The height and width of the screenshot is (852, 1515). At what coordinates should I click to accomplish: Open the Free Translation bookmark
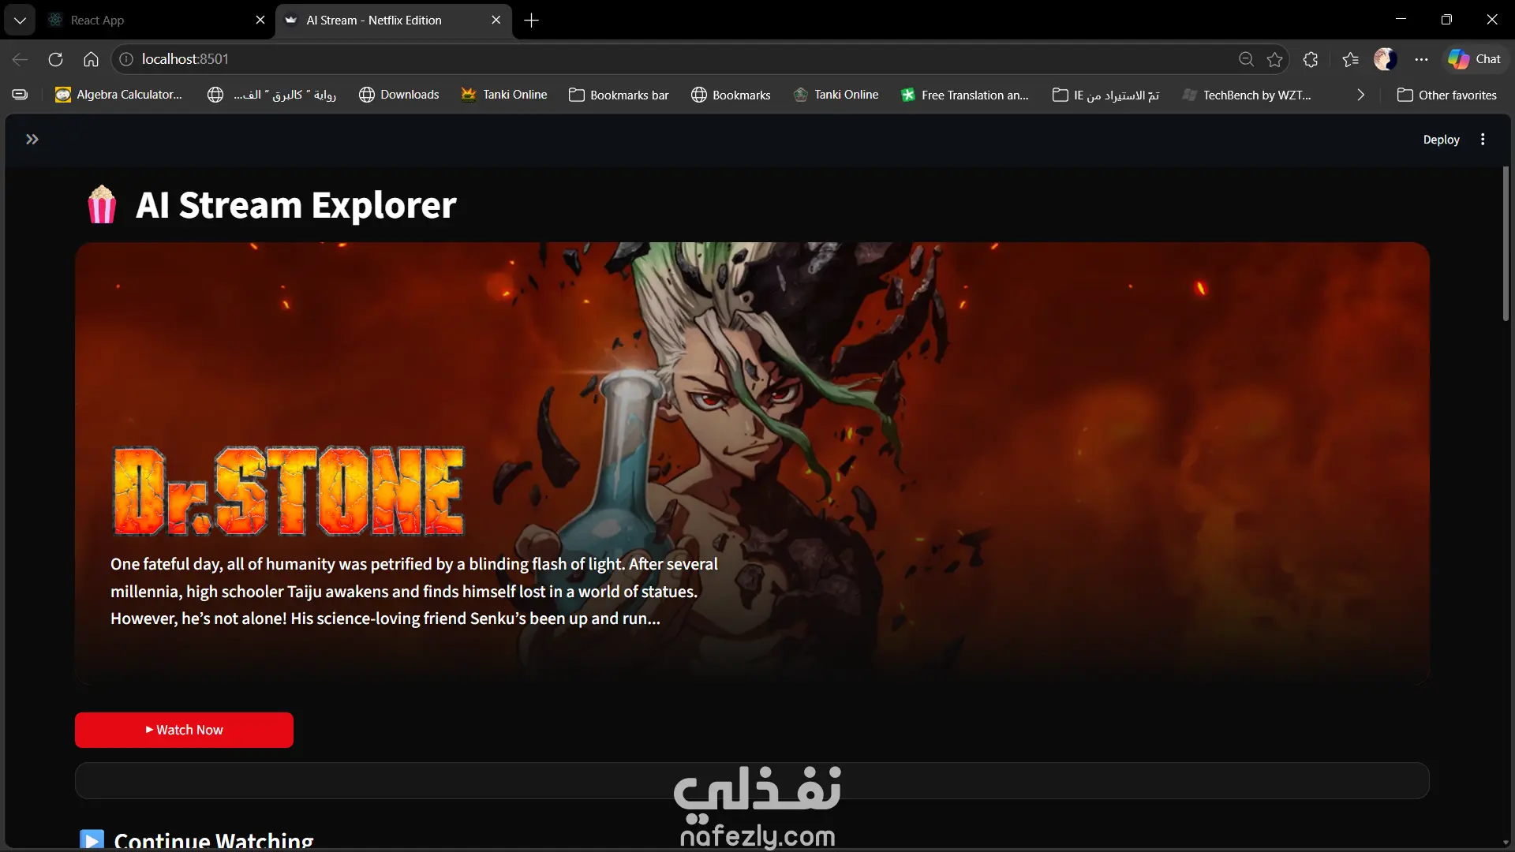[x=964, y=95]
